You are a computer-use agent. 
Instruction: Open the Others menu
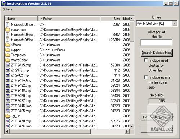point(7,9)
